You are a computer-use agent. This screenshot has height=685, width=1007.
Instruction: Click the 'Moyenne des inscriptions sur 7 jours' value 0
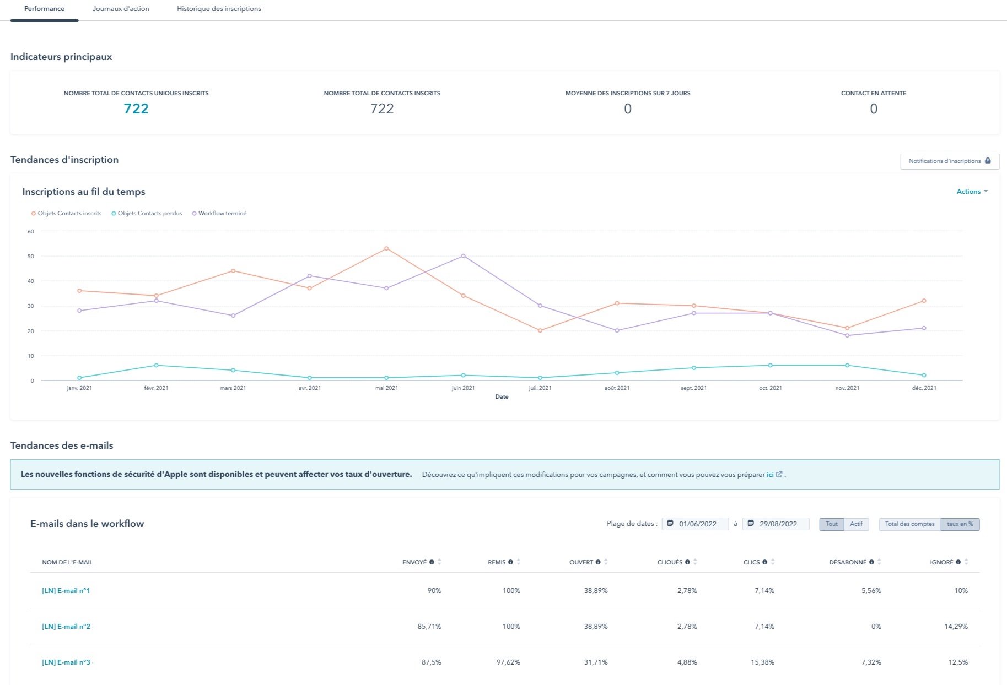(628, 108)
